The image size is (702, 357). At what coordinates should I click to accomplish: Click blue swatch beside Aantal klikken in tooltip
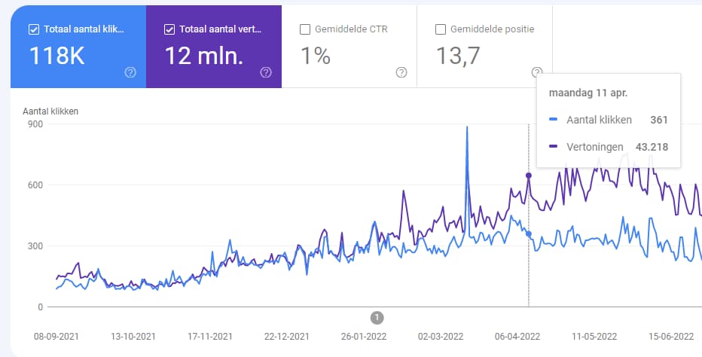[x=554, y=120]
